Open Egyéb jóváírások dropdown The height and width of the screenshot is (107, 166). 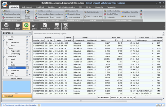point(74,17)
